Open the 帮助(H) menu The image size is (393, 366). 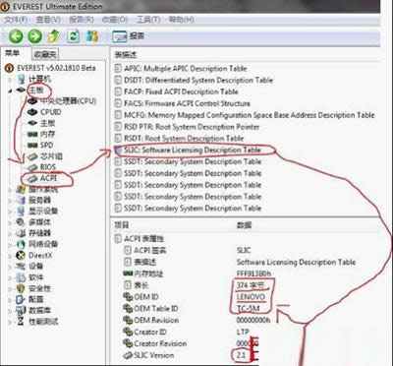click(181, 20)
